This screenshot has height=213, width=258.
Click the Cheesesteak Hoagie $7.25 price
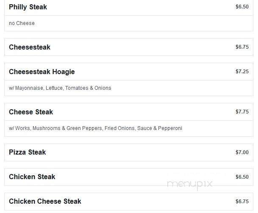tap(242, 72)
